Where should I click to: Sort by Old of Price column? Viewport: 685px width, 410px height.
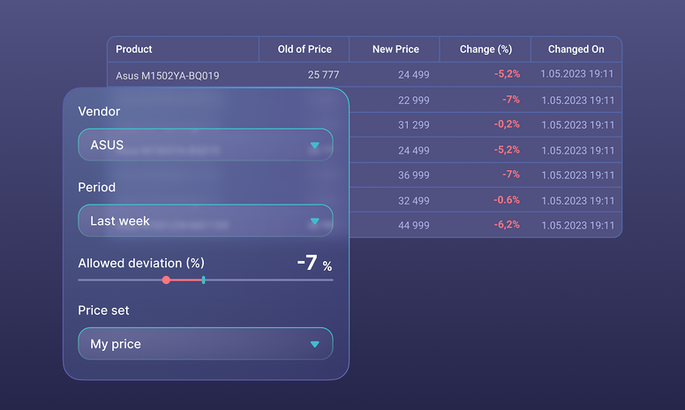(305, 49)
